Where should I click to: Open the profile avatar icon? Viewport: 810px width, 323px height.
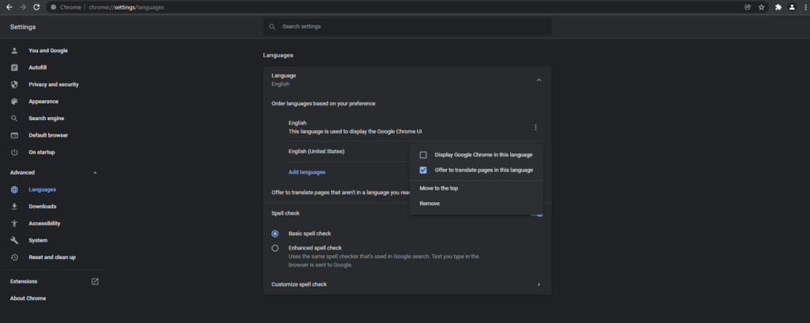pyautogui.click(x=792, y=7)
